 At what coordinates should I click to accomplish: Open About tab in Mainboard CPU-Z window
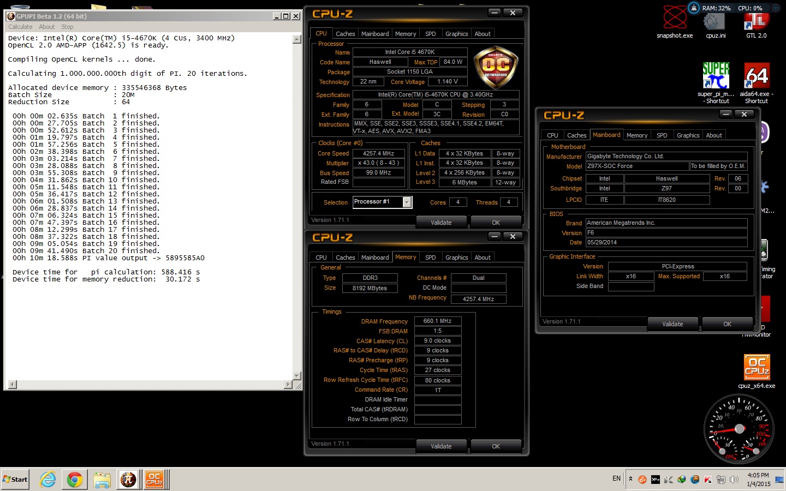tap(714, 135)
